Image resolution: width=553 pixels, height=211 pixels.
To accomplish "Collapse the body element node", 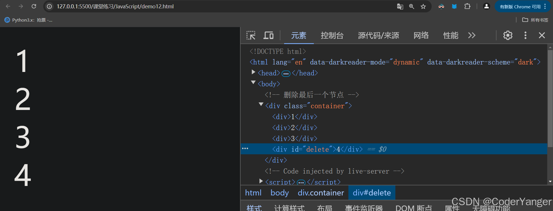I will pyautogui.click(x=253, y=83).
